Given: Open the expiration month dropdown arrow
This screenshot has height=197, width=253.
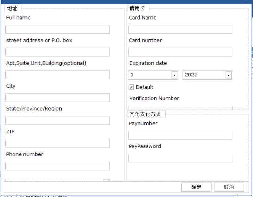Looking at the screenshot, I should click(174, 75).
